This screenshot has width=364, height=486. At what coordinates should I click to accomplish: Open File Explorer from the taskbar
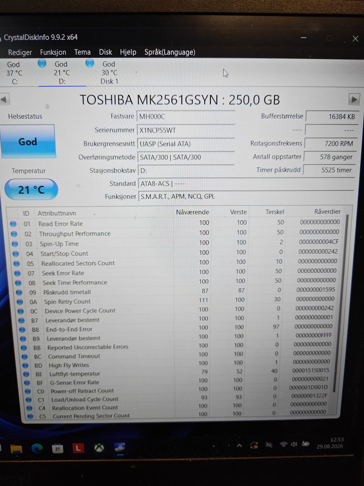click(16, 449)
